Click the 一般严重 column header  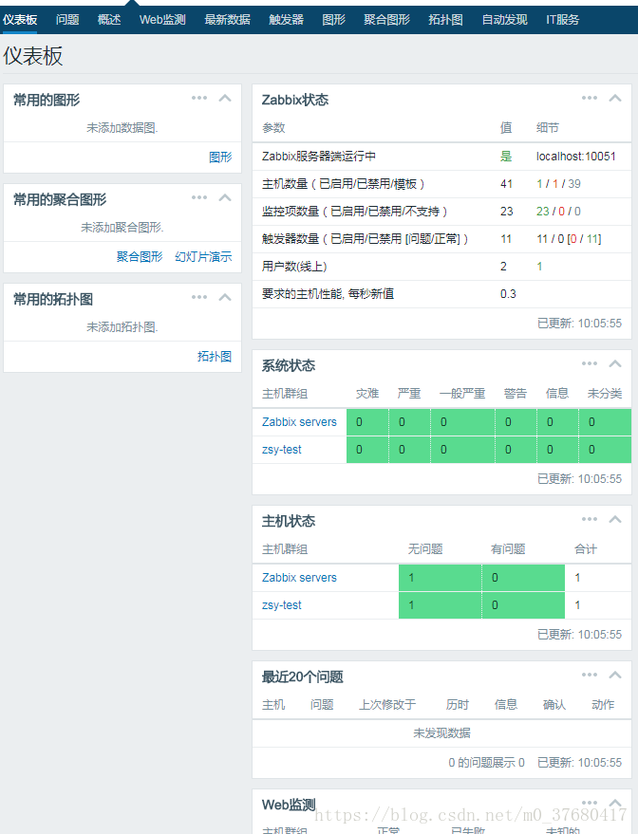[462, 394]
